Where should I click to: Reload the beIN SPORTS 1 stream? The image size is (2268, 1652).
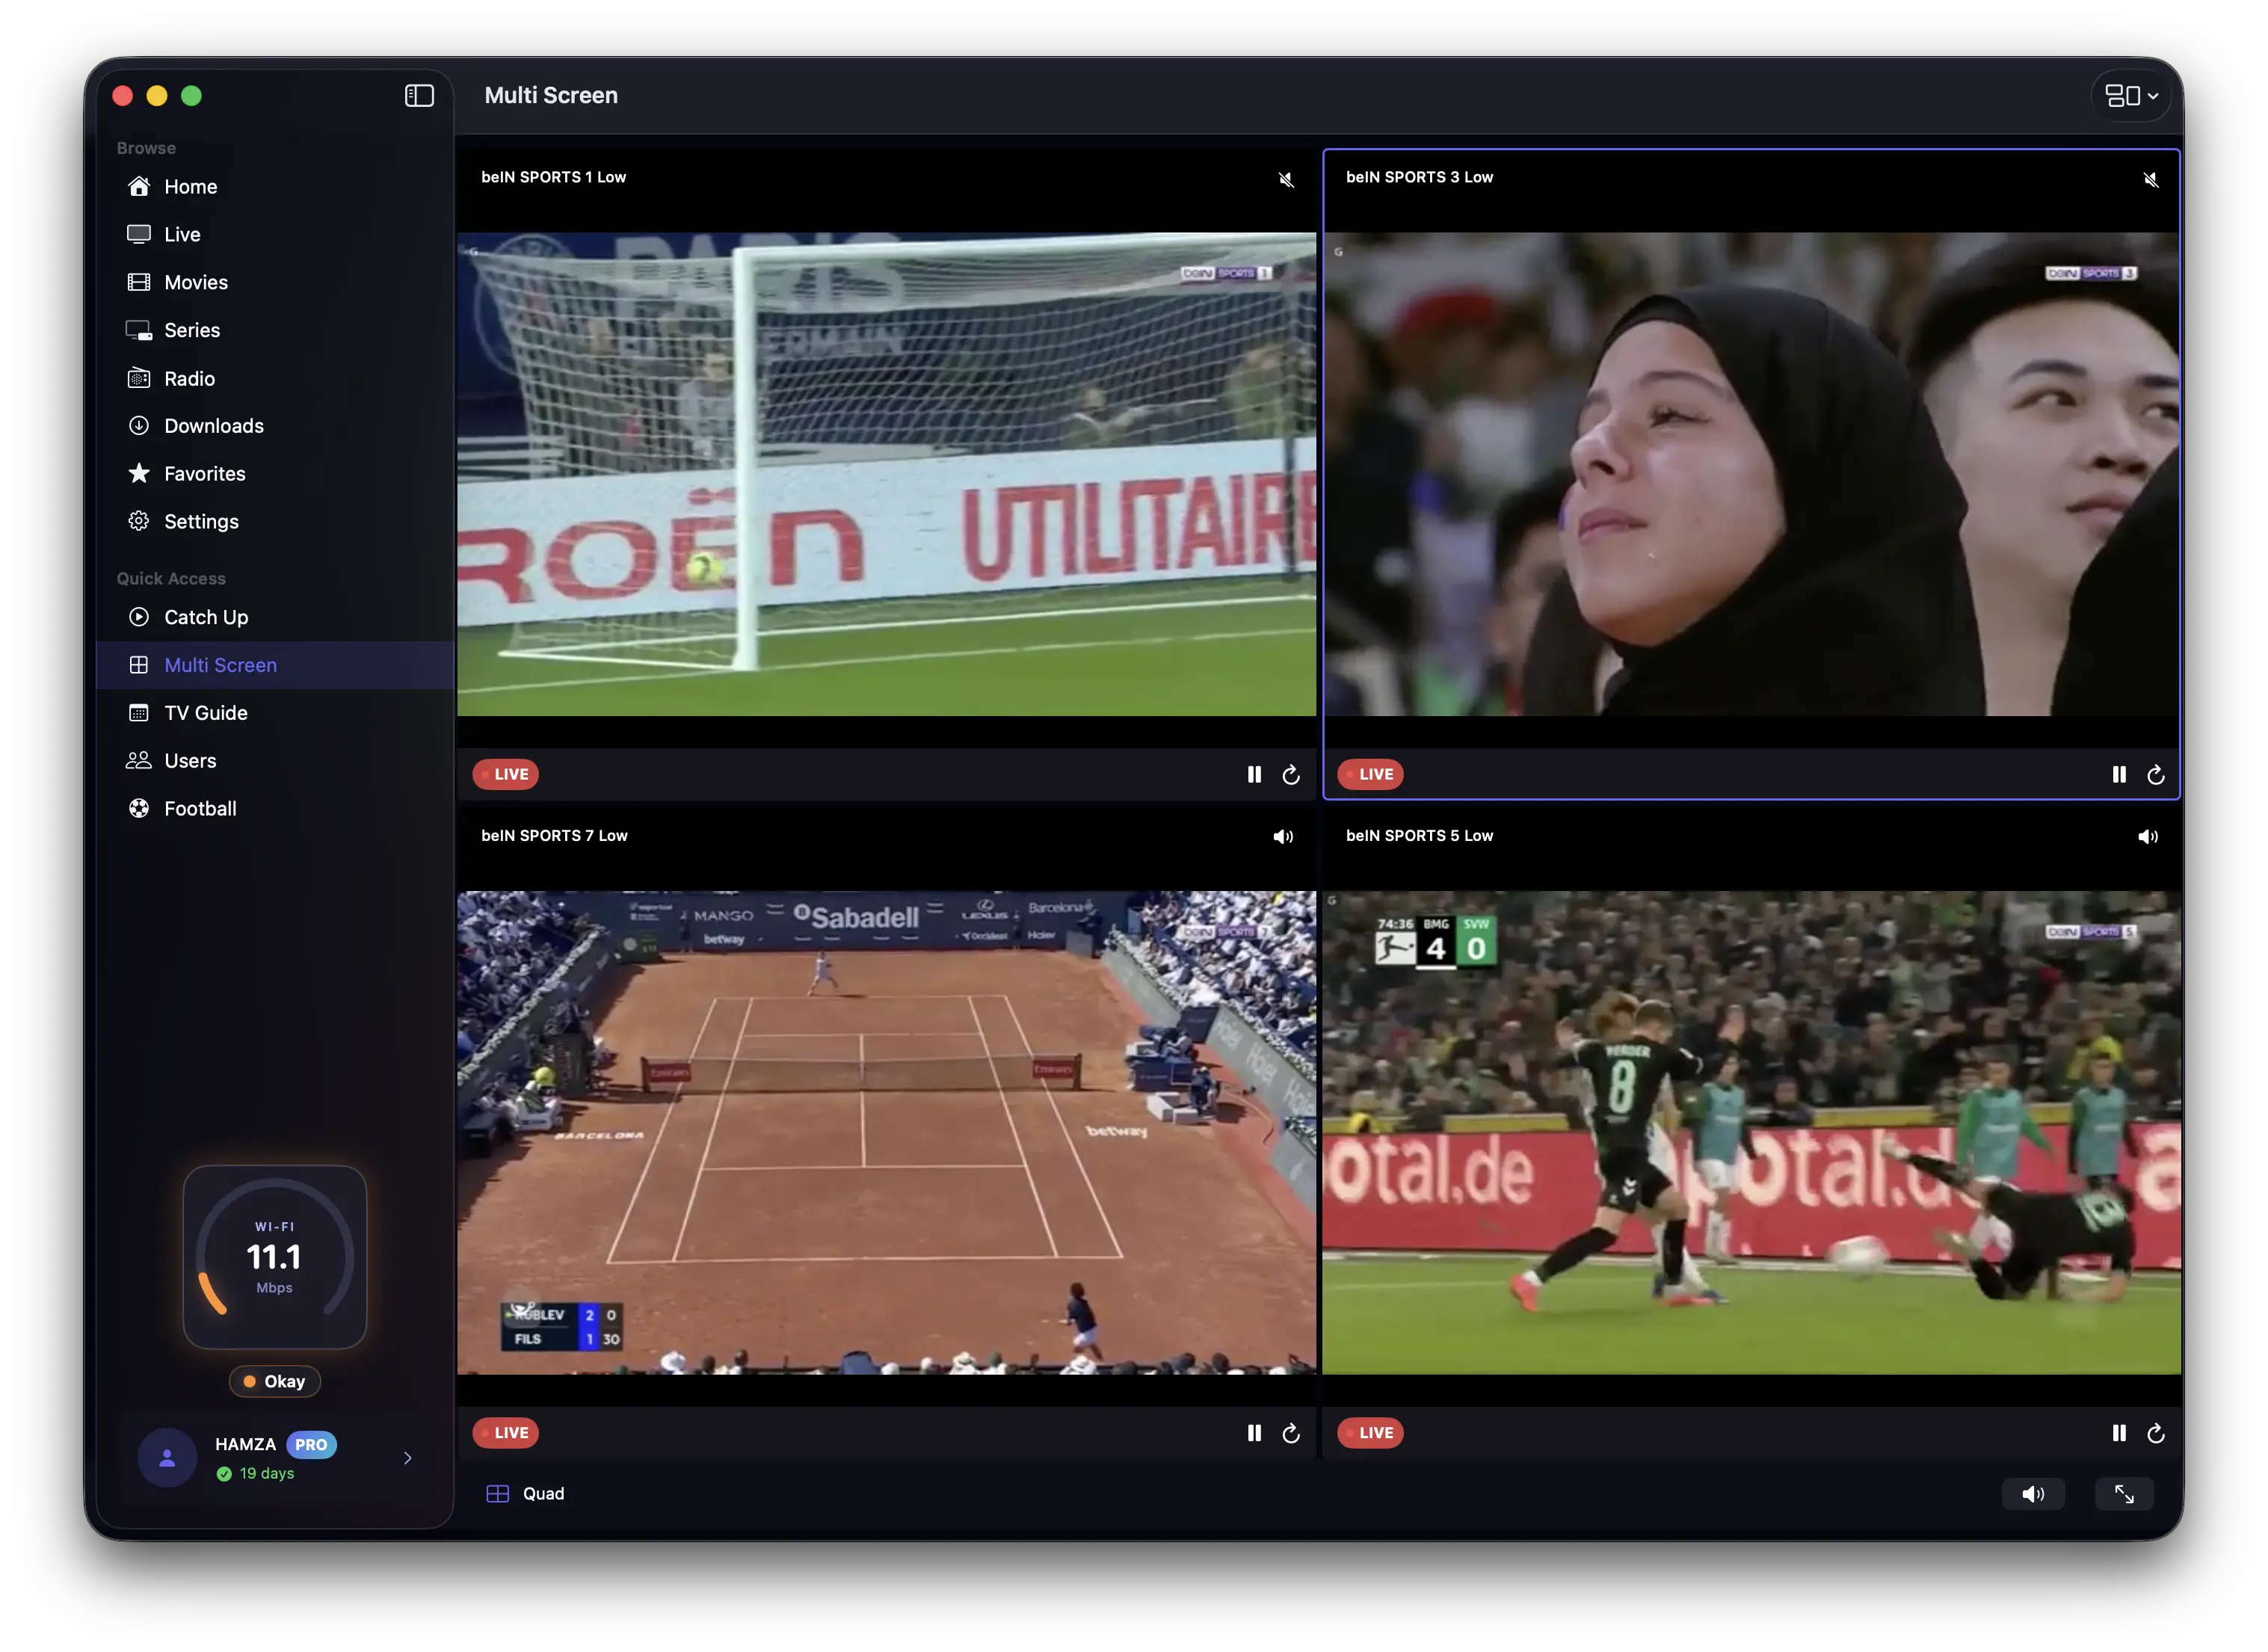tap(1291, 774)
